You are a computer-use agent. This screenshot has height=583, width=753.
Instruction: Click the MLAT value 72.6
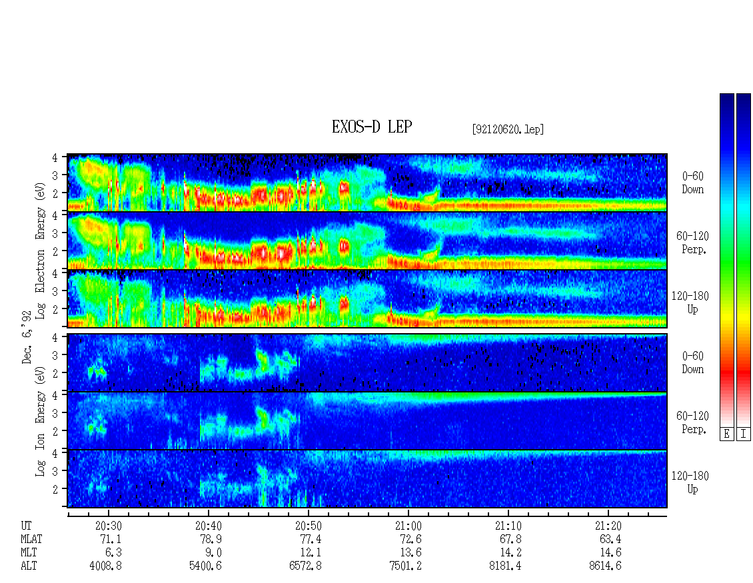pyautogui.click(x=410, y=539)
